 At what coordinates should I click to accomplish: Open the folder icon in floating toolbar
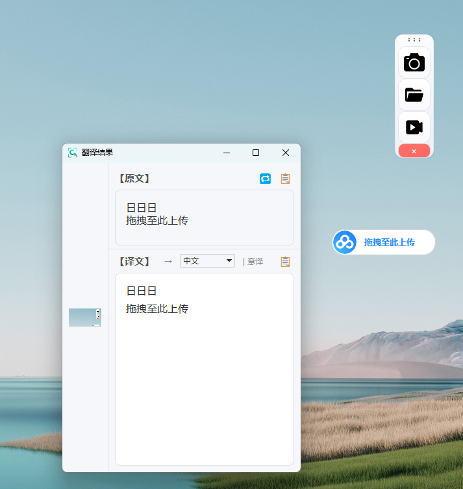pos(414,95)
